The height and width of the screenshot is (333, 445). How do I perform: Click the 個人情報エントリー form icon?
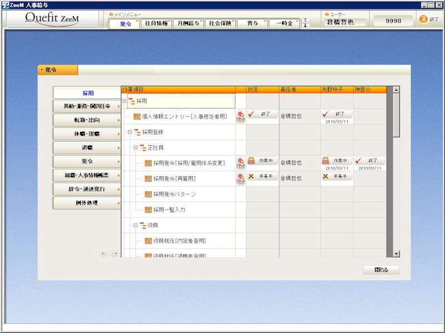coord(137,117)
